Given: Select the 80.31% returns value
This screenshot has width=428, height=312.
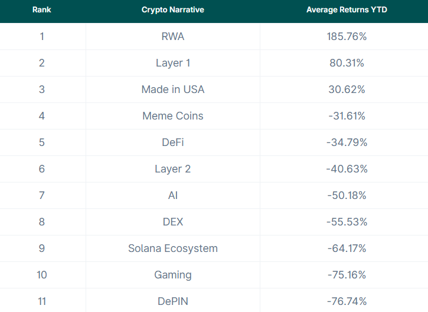Looking at the screenshot, I should coord(347,63).
